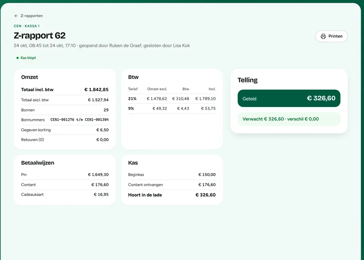364x260 pixels.
Task: Select 21% omzet excl. € 1.478,62
Action: point(157,99)
